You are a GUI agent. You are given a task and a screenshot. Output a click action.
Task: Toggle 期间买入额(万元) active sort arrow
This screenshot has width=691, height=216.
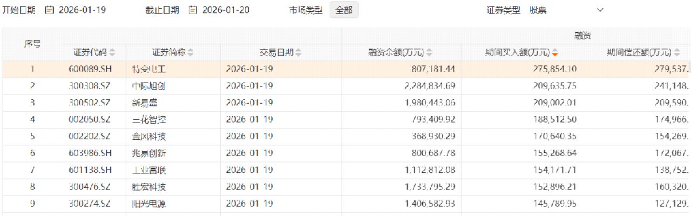coord(554,53)
